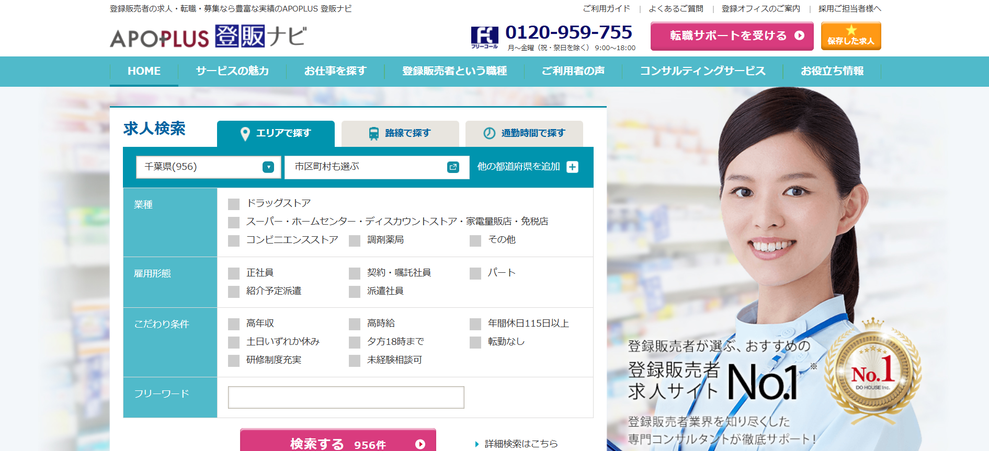Click the free-call phone icon
This screenshot has width=989, height=451.
coord(484,37)
